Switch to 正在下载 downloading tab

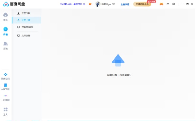(x=26, y=13)
